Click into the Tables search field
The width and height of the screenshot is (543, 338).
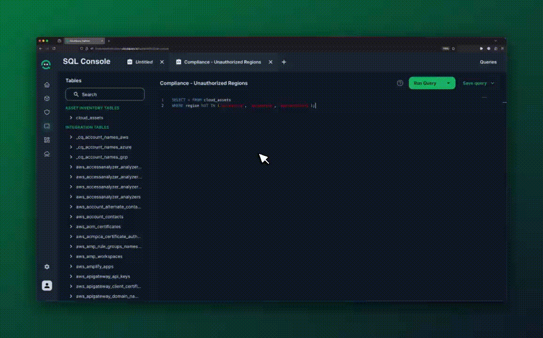105,94
